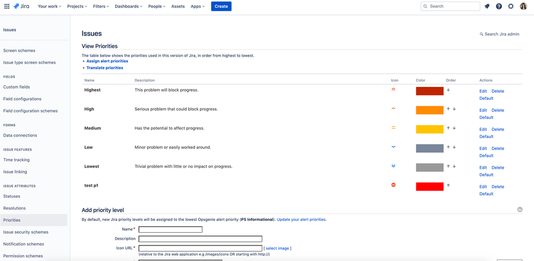This screenshot has width=534, height=261.
Task: Click the Low priority down-chevron icon
Action: pos(393,147)
